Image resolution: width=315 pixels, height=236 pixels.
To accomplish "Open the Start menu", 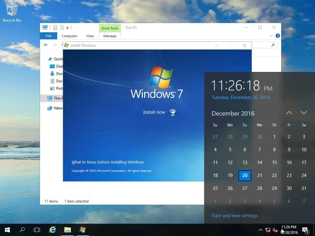I will coord(7,230).
